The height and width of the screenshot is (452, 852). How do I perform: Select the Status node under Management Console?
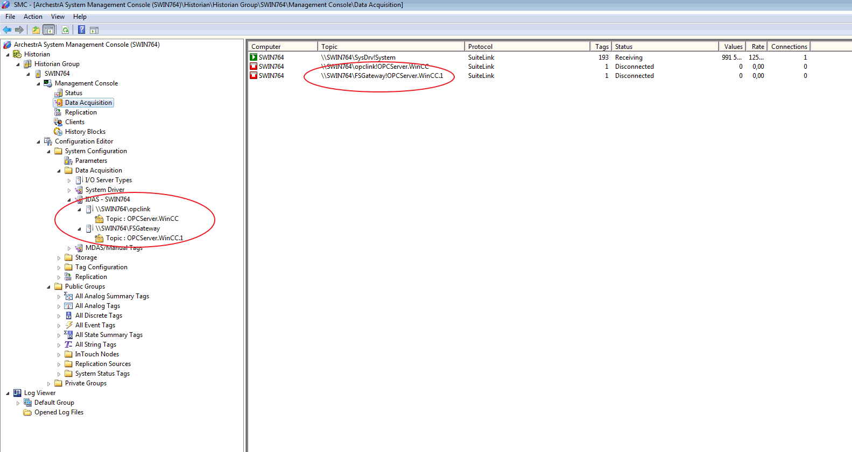point(73,93)
